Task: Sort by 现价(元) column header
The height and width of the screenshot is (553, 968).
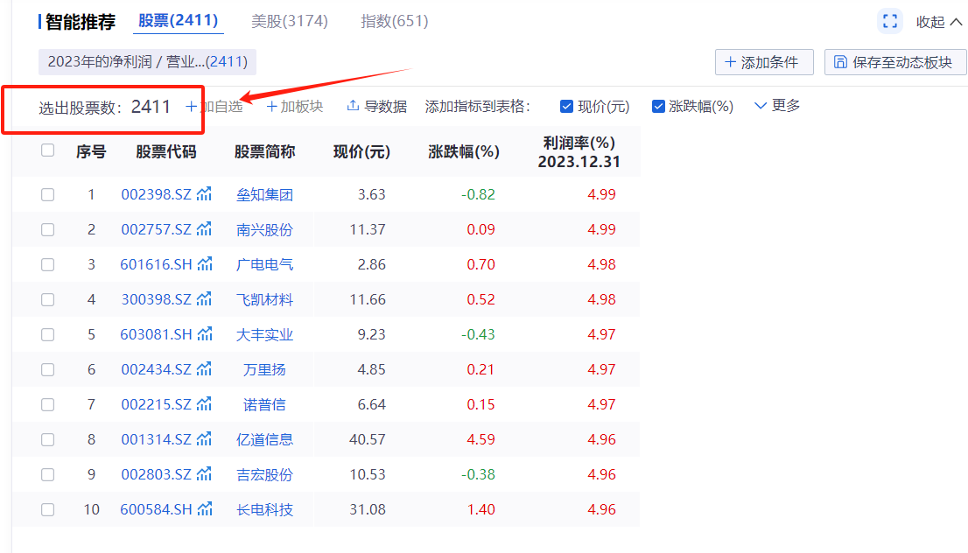Action: 361,152
